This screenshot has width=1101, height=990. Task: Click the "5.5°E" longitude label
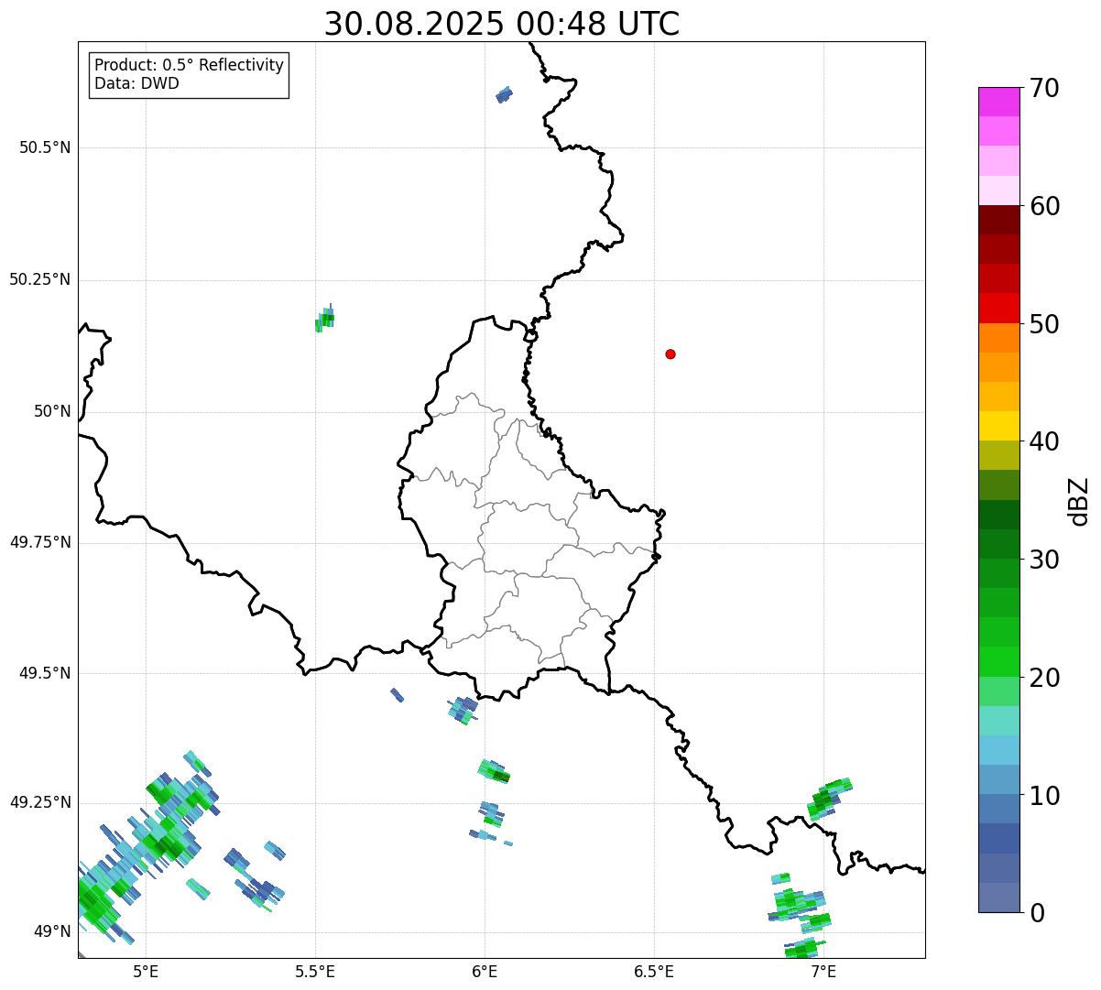(x=315, y=972)
